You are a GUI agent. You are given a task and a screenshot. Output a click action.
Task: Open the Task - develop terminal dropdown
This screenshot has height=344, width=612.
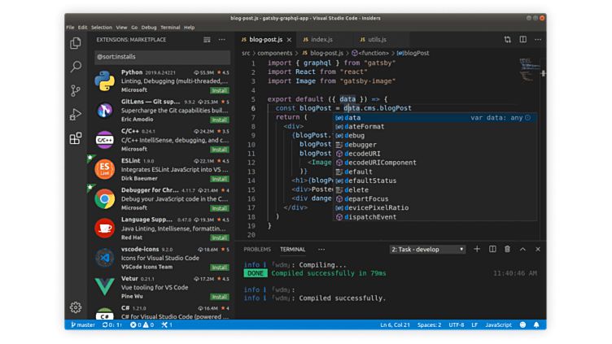point(427,249)
